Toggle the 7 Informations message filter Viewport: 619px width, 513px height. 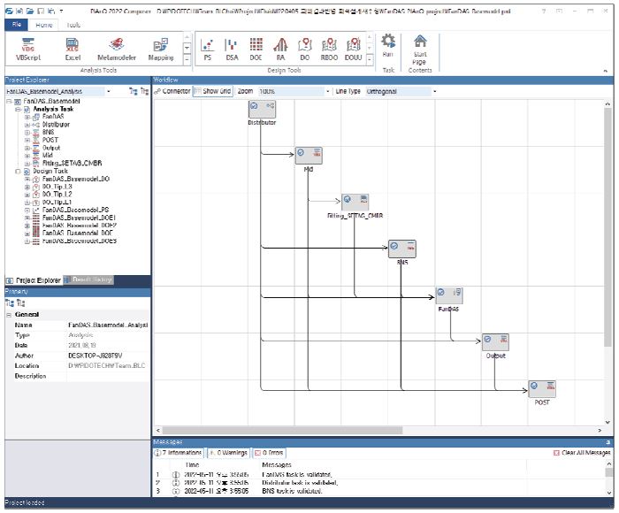pos(179,453)
